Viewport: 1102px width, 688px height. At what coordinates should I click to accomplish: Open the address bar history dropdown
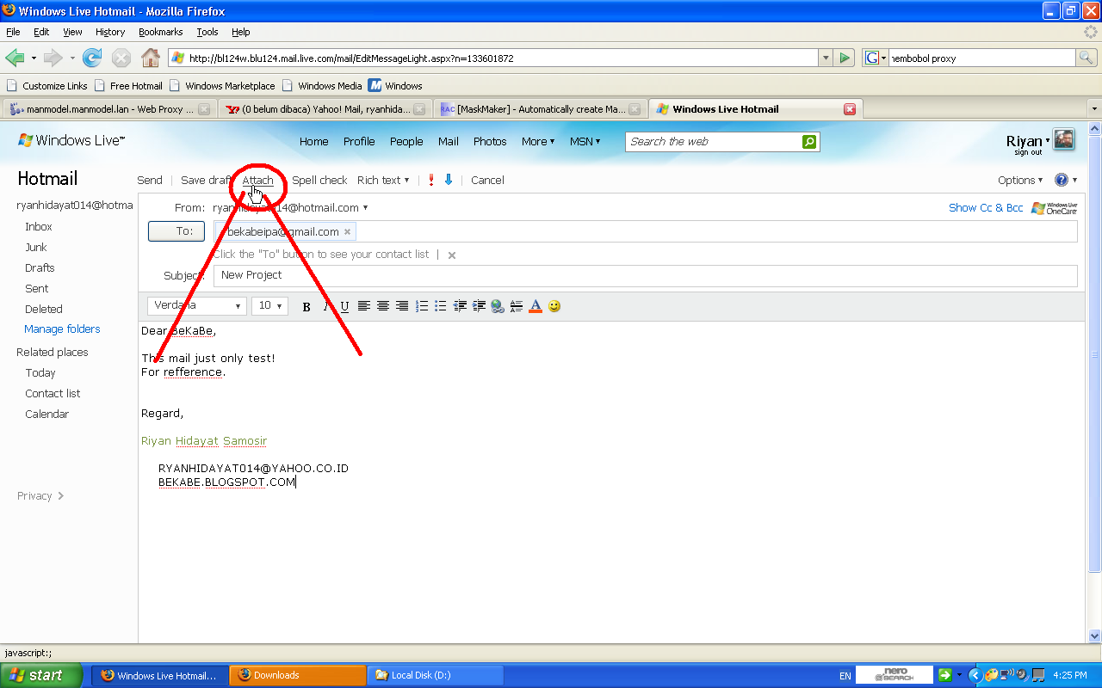point(826,58)
